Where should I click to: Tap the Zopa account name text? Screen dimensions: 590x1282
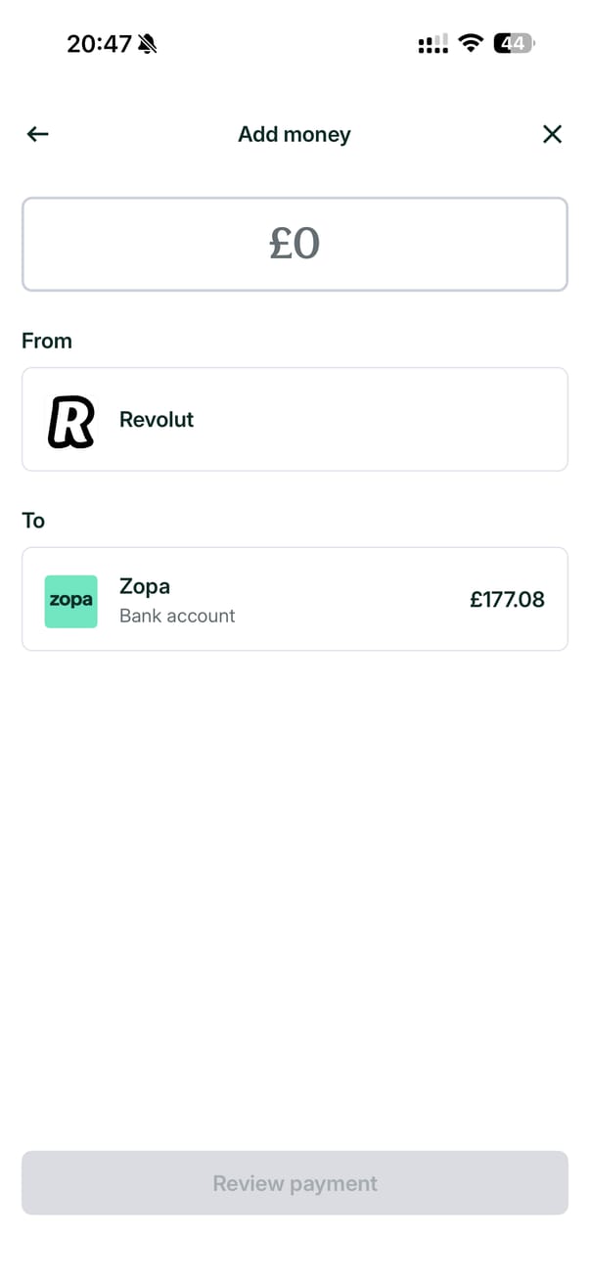[145, 586]
